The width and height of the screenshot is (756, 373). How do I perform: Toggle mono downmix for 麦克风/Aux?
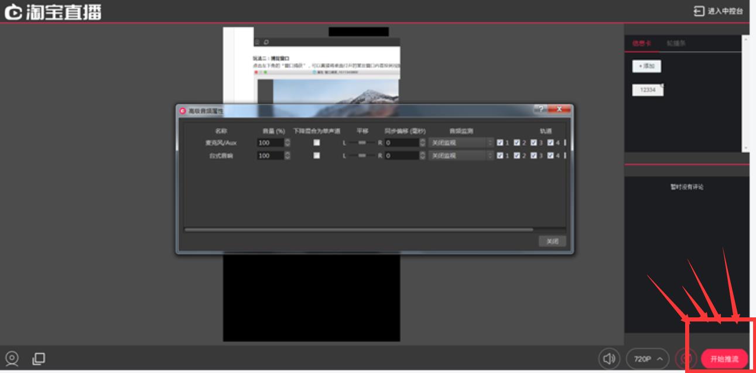pyautogui.click(x=317, y=142)
